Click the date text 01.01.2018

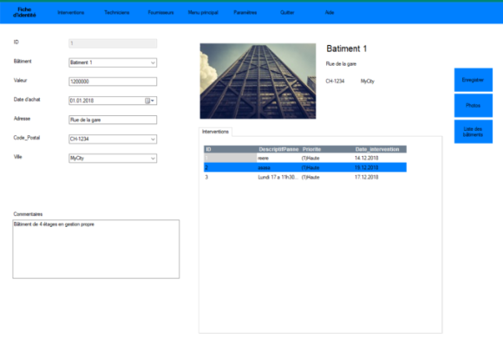tap(82, 101)
